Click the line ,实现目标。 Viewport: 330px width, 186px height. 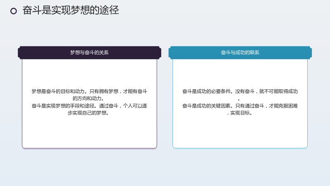(240, 113)
